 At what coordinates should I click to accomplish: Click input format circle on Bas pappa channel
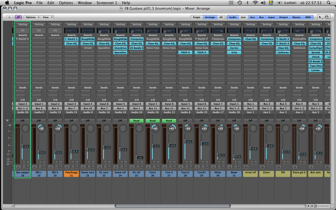[x=19, y=167]
